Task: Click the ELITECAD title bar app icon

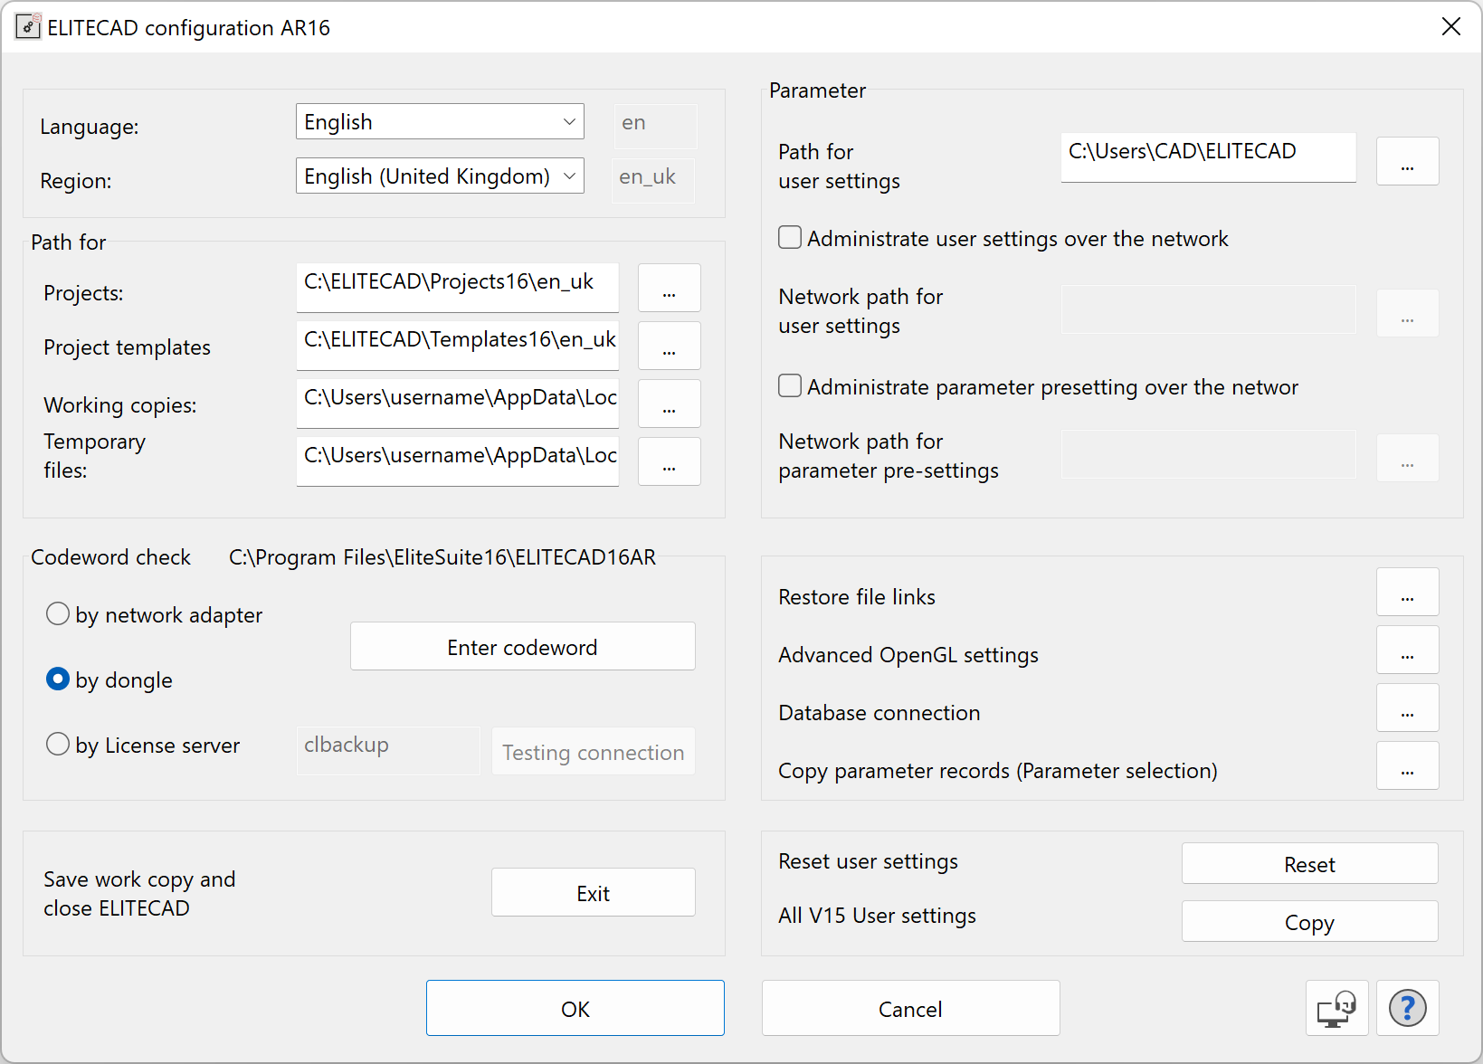Action: (x=28, y=26)
